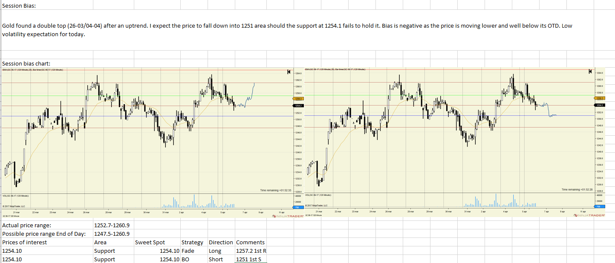Viewport: 615px width, 263px height.
Task: Click NinjaTrader logo under right chart
Action: point(589,216)
